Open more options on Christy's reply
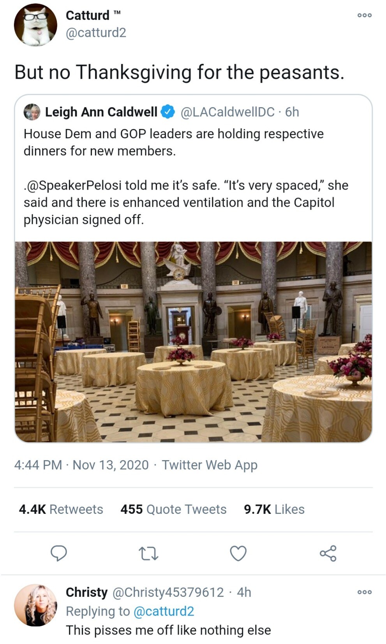Image resolution: width=386 pixels, height=644 pixels. coord(365,592)
